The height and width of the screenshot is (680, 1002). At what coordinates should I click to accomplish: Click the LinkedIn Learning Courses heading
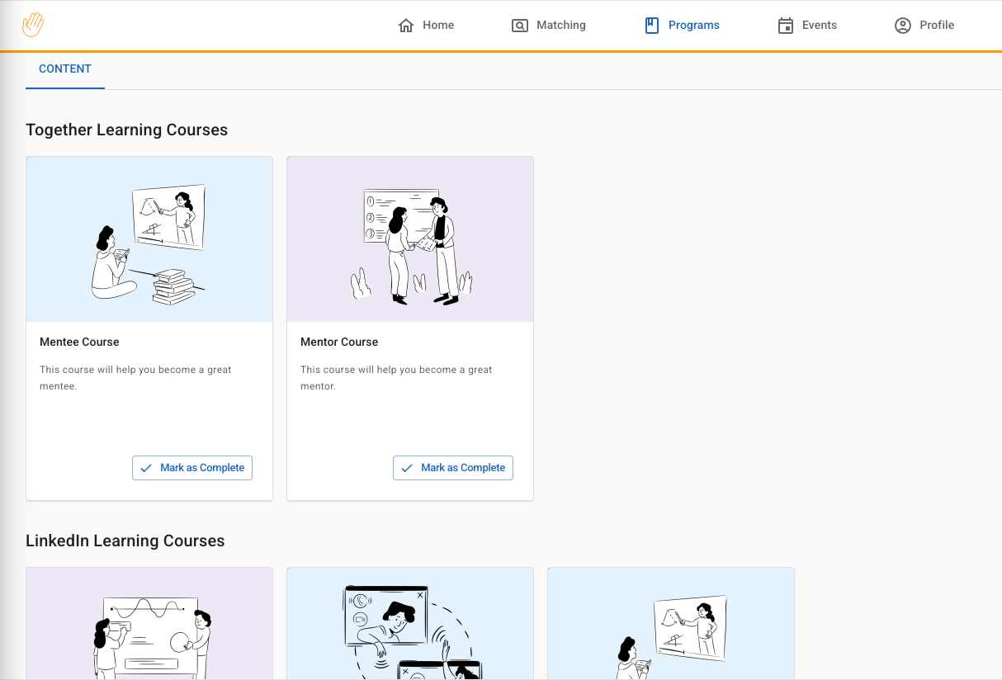click(125, 541)
